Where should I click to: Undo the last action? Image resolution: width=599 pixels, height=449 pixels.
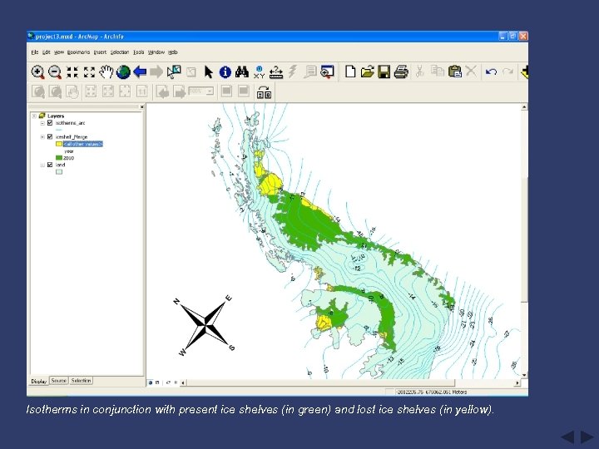tap(491, 72)
